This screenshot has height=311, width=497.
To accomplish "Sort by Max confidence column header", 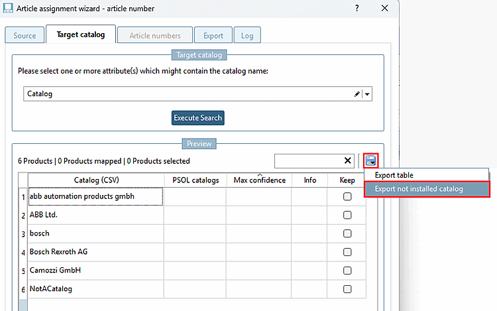I will click(259, 180).
